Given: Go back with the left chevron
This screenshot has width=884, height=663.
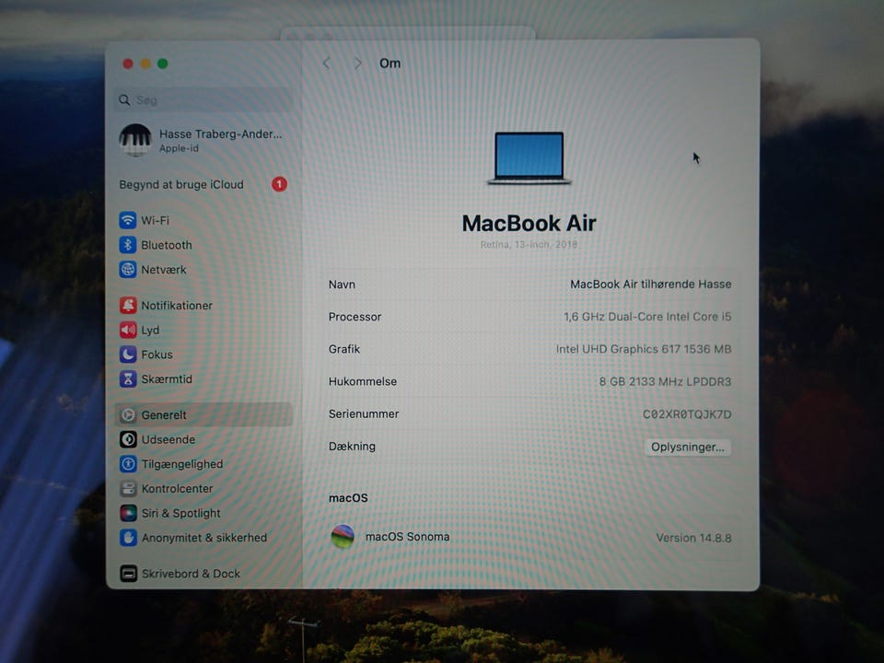Looking at the screenshot, I should 326,64.
